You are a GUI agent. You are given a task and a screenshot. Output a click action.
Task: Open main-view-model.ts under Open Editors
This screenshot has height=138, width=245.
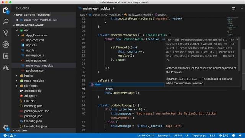click(x=44, y=20)
